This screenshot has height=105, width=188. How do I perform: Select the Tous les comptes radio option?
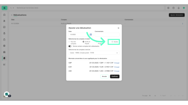[69, 42]
